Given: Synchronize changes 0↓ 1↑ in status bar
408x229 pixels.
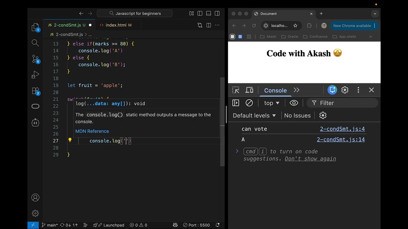Looking at the screenshot, I should click(x=69, y=225).
